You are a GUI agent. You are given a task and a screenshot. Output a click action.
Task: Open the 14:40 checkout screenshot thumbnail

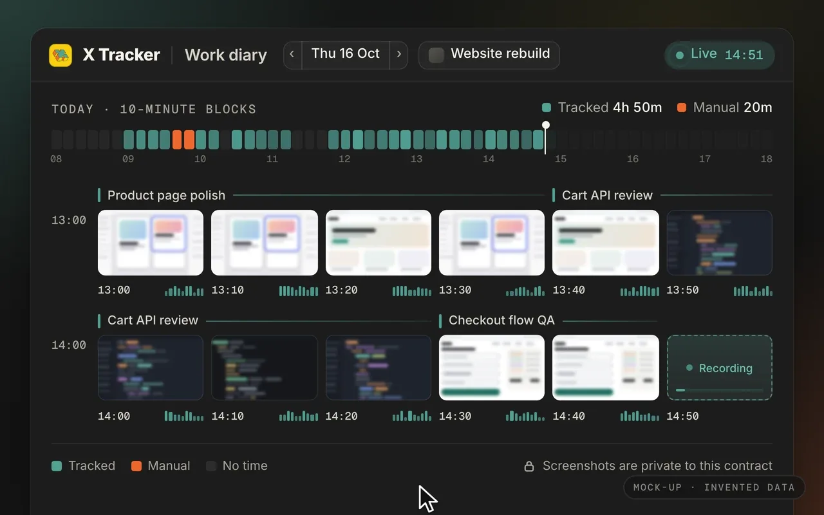(606, 368)
